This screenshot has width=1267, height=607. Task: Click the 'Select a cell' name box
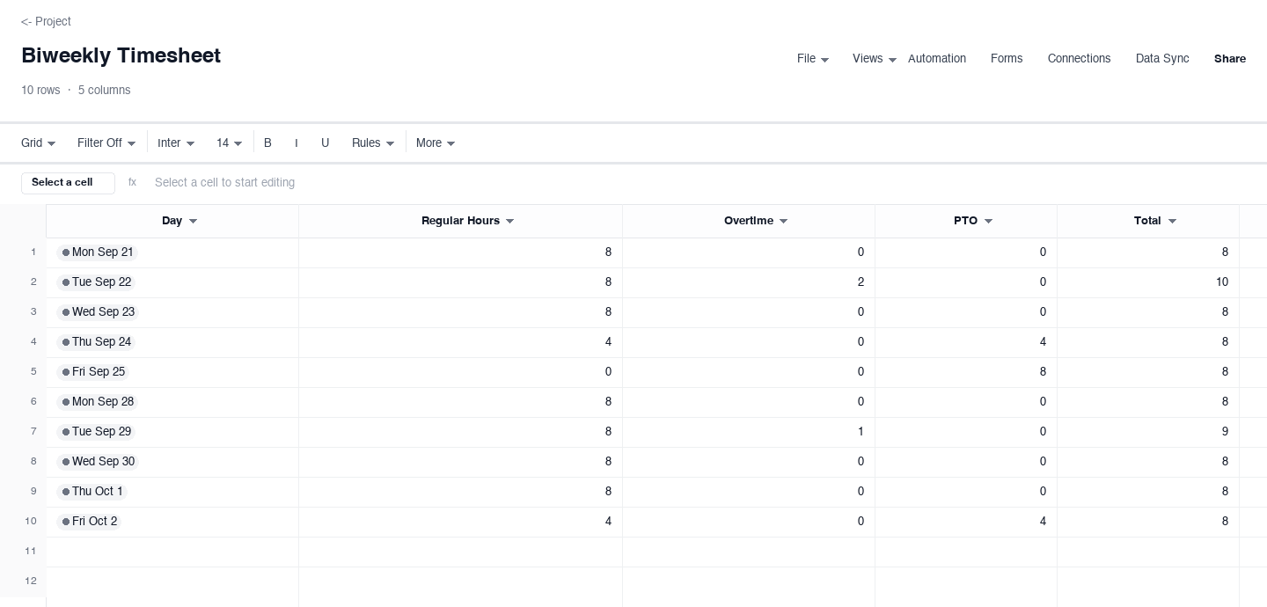click(x=68, y=183)
